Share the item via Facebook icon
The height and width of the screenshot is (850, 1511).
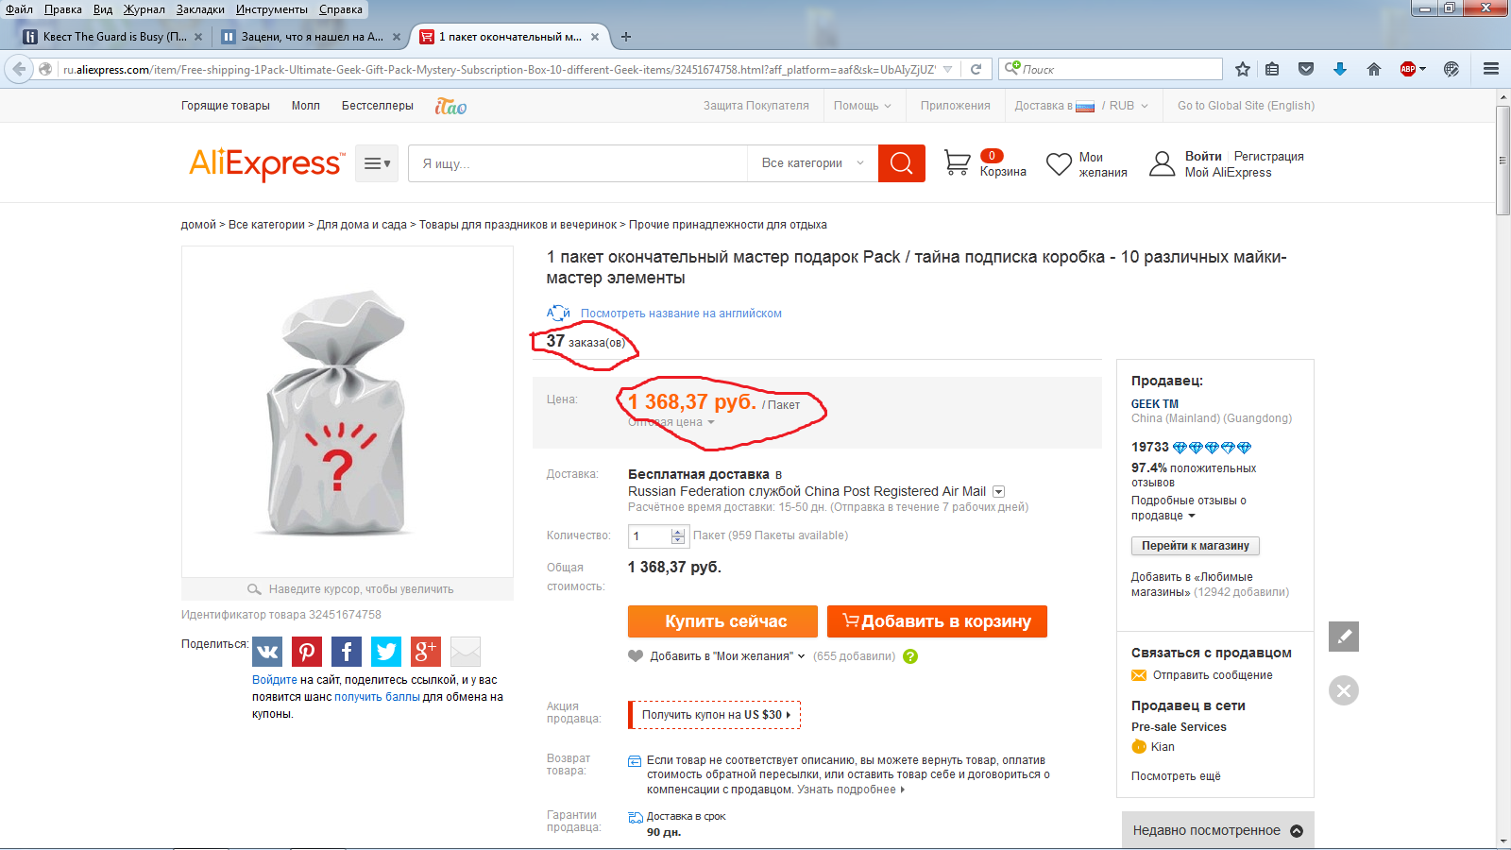tap(347, 652)
